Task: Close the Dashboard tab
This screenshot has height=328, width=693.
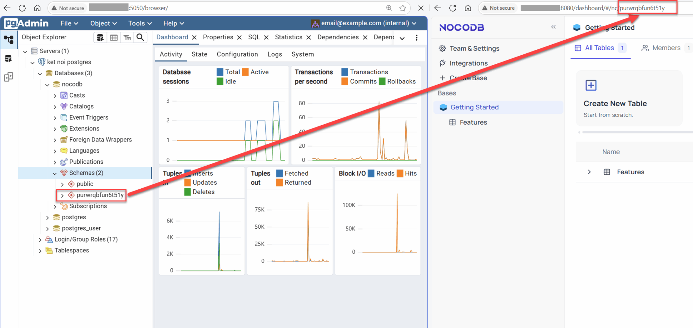Action: point(194,37)
